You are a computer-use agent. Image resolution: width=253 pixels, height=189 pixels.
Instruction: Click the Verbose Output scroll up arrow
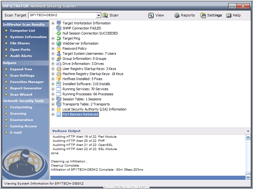point(248,137)
